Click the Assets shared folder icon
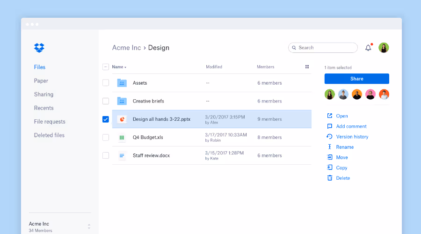 [122, 83]
